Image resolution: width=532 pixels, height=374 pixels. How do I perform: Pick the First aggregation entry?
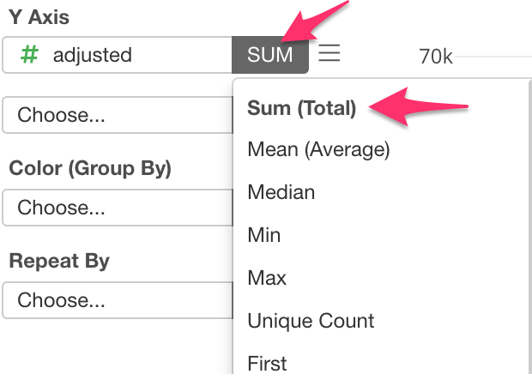click(267, 362)
